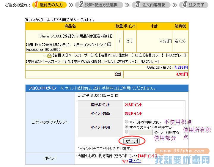Click the quantity cell showing 1
Screen dimensions: 214x167
coord(119,41)
